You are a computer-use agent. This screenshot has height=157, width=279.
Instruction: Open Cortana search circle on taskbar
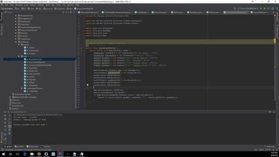(10, 154)
